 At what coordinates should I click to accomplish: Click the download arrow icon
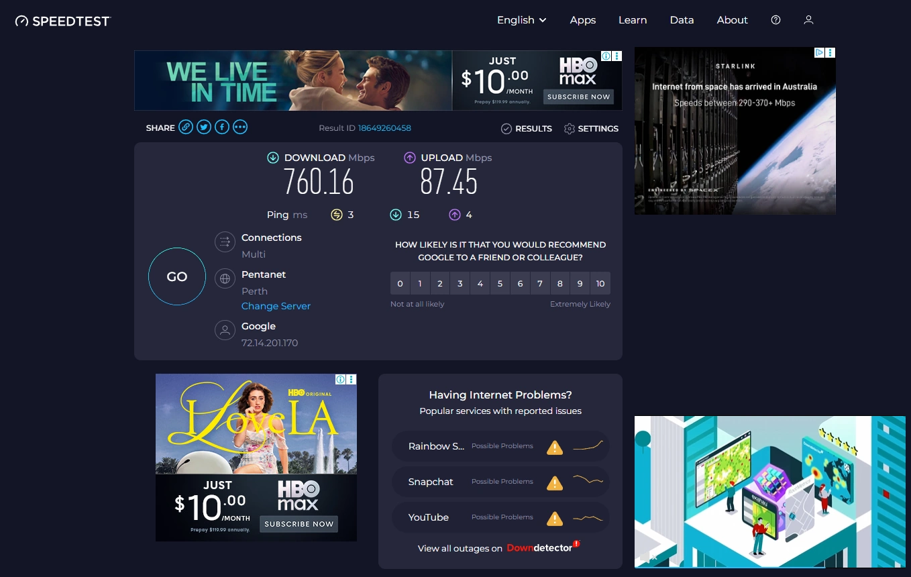[x=273, y=158]
